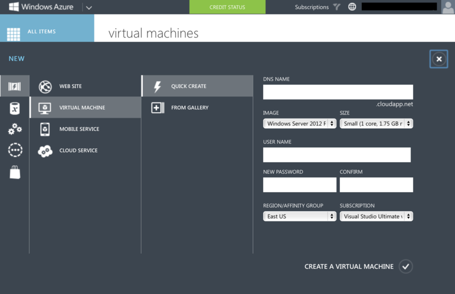Viewport: 455px width, 294px height.
Task: Select the Network Services dotted circle icon
Action: 15,150
